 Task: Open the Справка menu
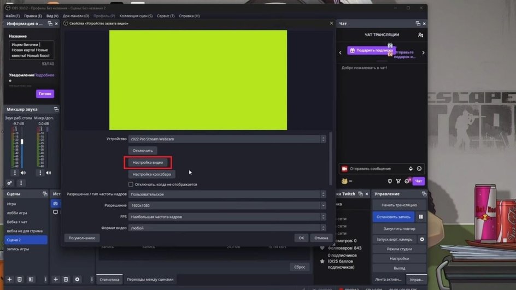189,16
